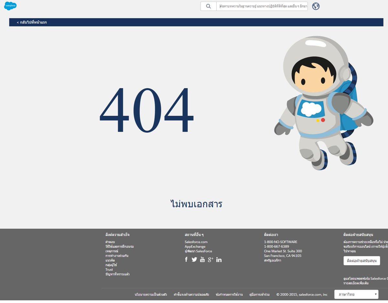Viewport: 388px width, 303px height.
Task: Visit the Salesforce.com footer link
Action: coord(196,242)
